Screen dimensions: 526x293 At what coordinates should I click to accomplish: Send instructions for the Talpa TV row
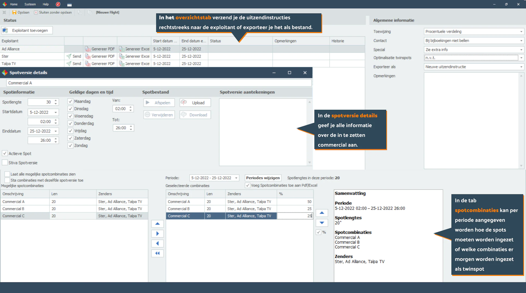(74, 64)
